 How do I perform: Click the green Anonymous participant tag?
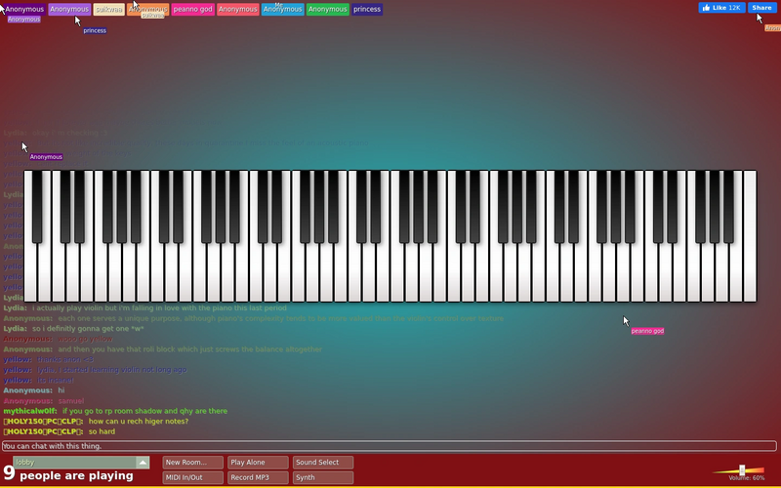point(328,9)
